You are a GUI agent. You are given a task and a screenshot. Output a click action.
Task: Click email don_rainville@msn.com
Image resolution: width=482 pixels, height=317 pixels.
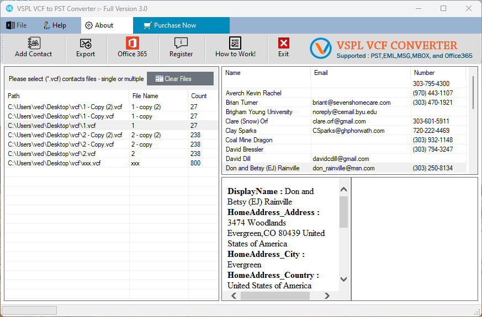tap(343, 168)
